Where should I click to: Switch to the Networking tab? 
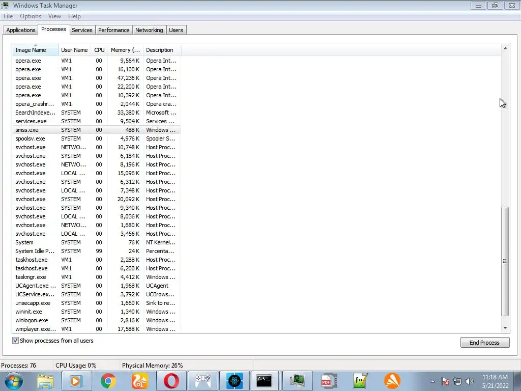[149, 30]
